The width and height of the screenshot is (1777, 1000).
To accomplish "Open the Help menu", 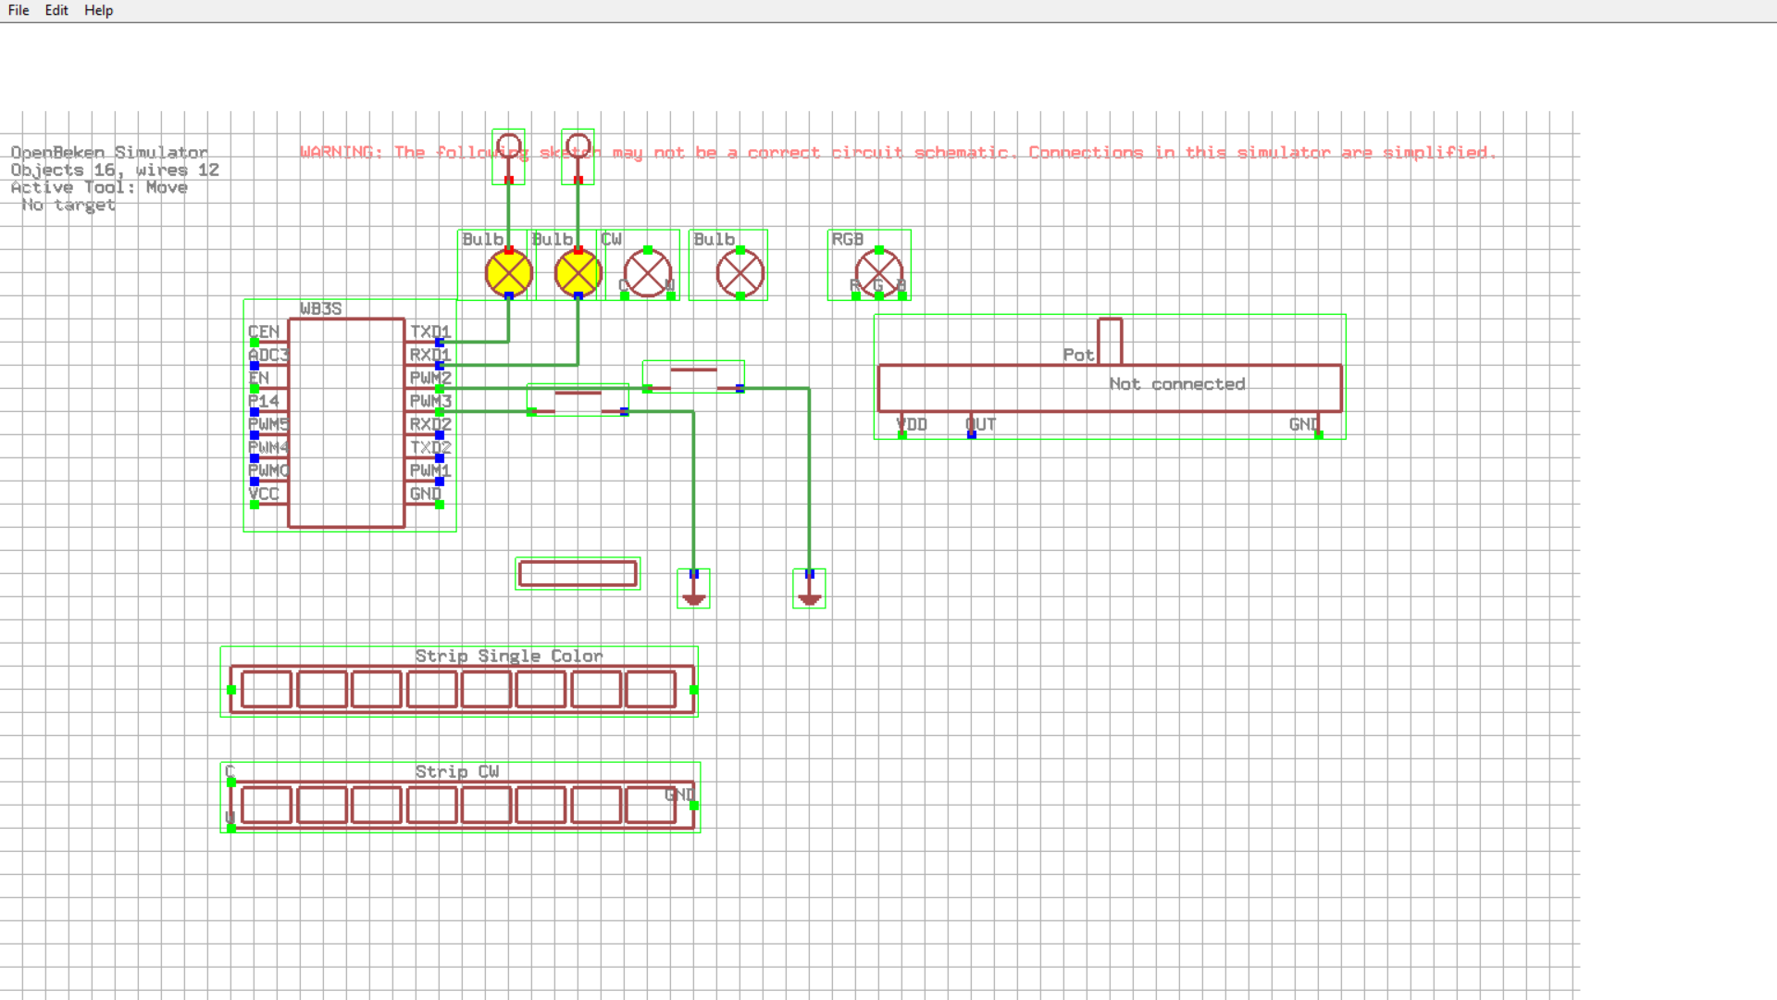I will (98, 10).
